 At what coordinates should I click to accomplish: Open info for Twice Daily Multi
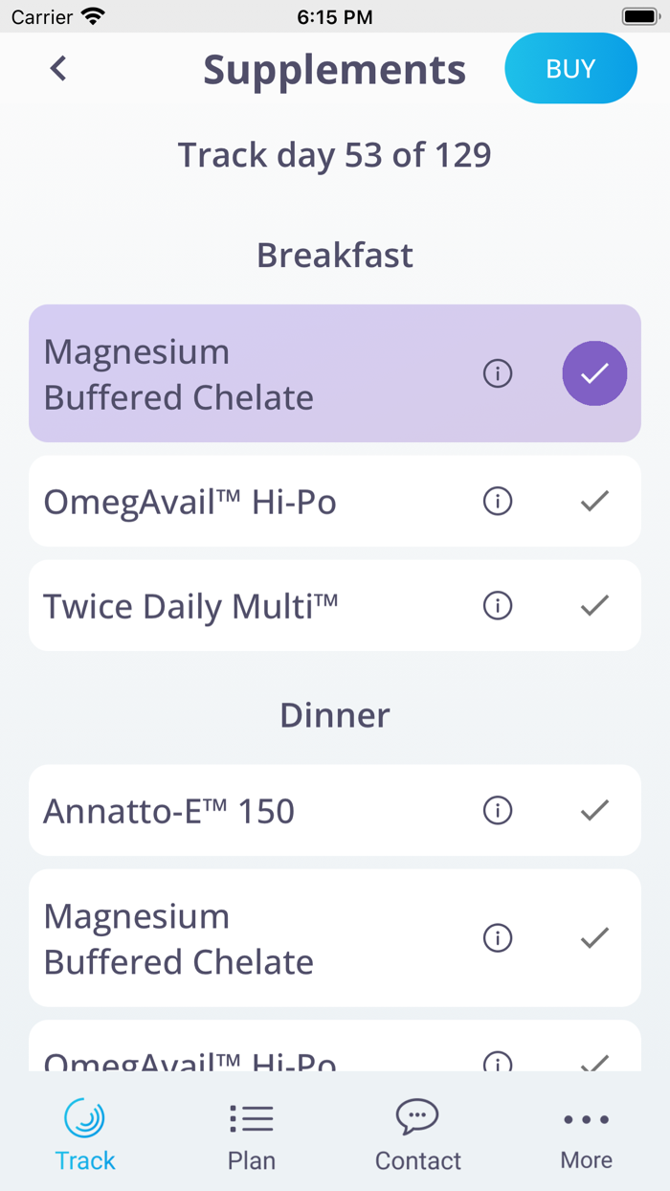pyautogui.click(x=498, y=605)
